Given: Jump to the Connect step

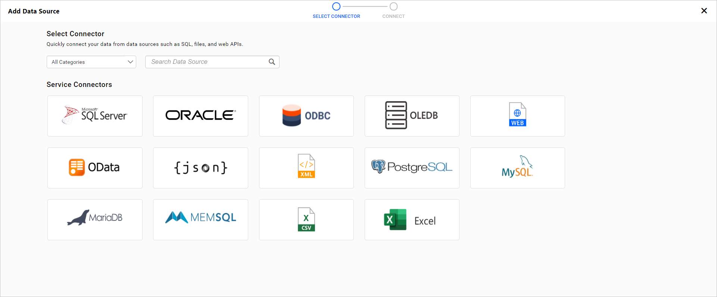Looking at the screenshot, I should [x=393, y=11].
